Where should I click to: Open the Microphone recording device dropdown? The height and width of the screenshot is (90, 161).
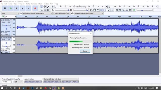click(37, 13)
